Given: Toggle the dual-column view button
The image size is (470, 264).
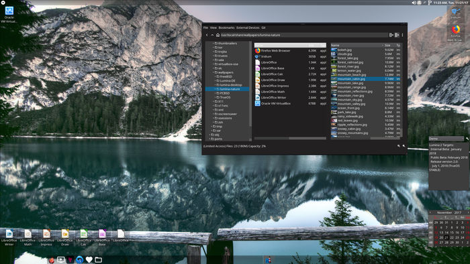Looking at the screenshot, I should 397,35.
